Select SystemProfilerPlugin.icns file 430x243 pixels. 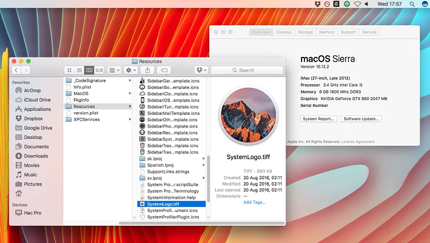point(172,217)
